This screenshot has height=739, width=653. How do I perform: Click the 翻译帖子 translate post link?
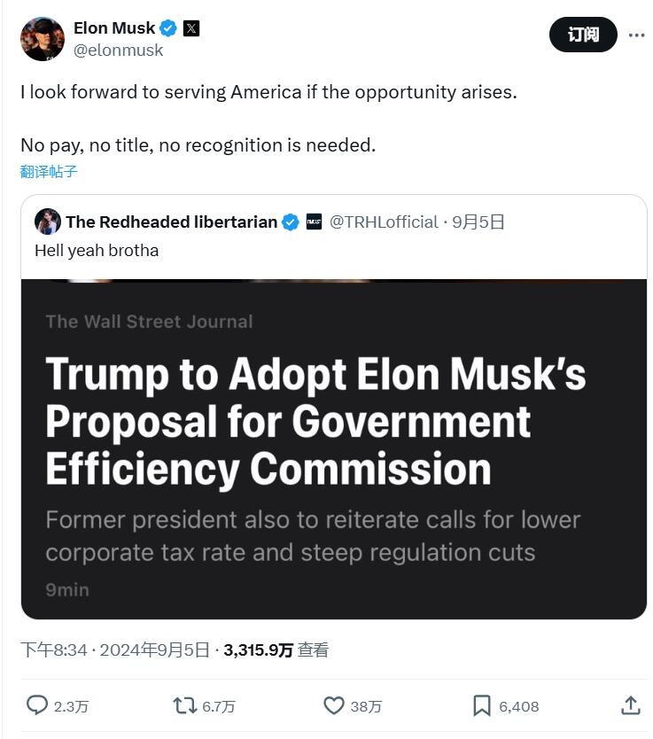(x=49, y=171)
